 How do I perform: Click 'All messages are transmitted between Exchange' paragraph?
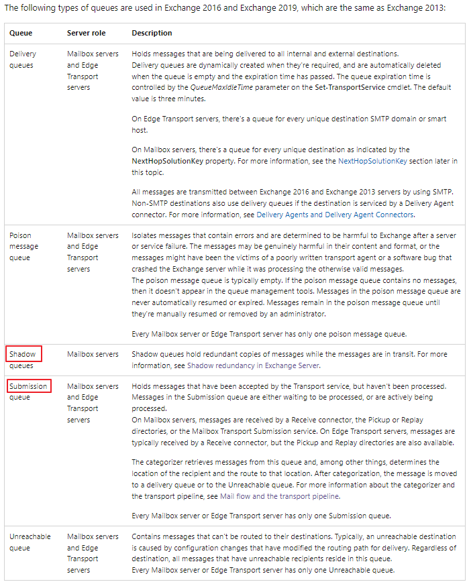pos(293,203)
